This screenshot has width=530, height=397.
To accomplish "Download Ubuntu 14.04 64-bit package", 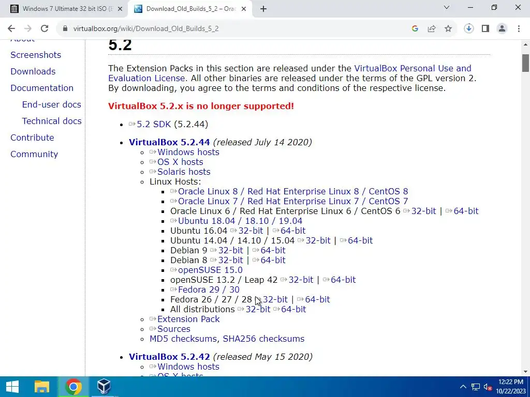I will 360,240.
